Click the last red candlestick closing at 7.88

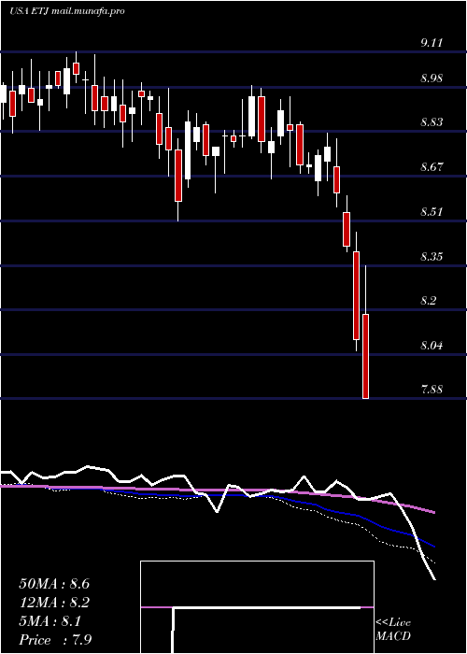pyautogui.click(x=366, y=356)
